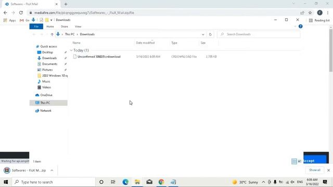Open the Chrome profile avatar
The height and width of the screenshot is (187, 333).
[319, 12]
